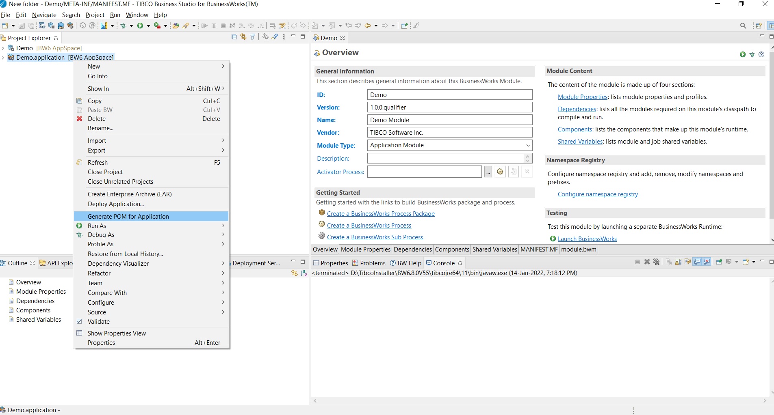Toggle Link with Editor in Project Explorer
774x415 pixels.
(243, 37)
